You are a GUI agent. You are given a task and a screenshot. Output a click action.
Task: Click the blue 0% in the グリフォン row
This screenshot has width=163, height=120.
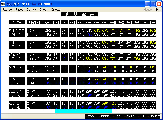click(90, 71)
